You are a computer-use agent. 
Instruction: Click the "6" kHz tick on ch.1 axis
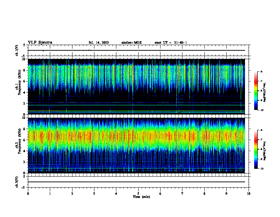click(25, 82)
